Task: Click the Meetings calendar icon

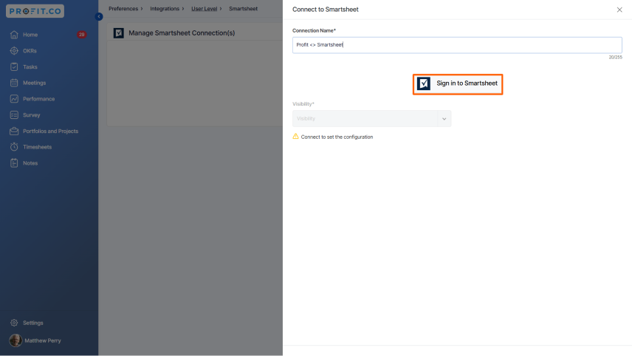Action: click(14, 83)
